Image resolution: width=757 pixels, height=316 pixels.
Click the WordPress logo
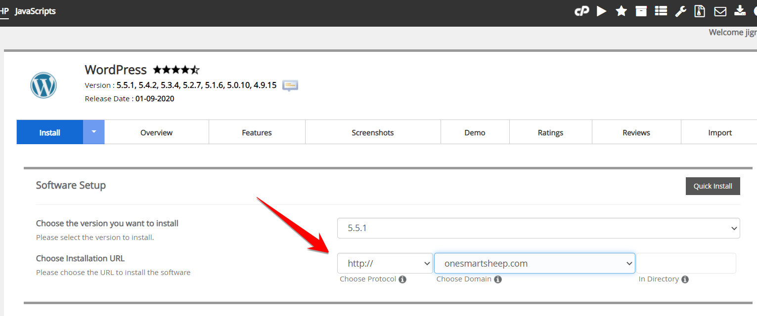click(44, 85)
